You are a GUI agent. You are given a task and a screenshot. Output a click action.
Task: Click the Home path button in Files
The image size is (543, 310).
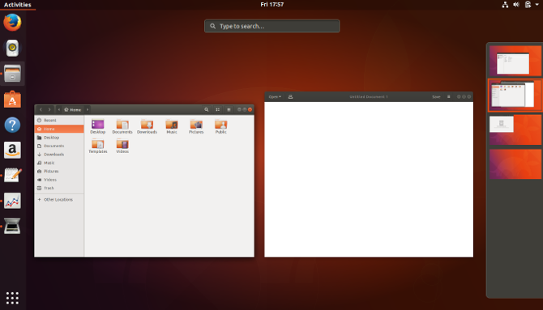[x=73, y=110]
